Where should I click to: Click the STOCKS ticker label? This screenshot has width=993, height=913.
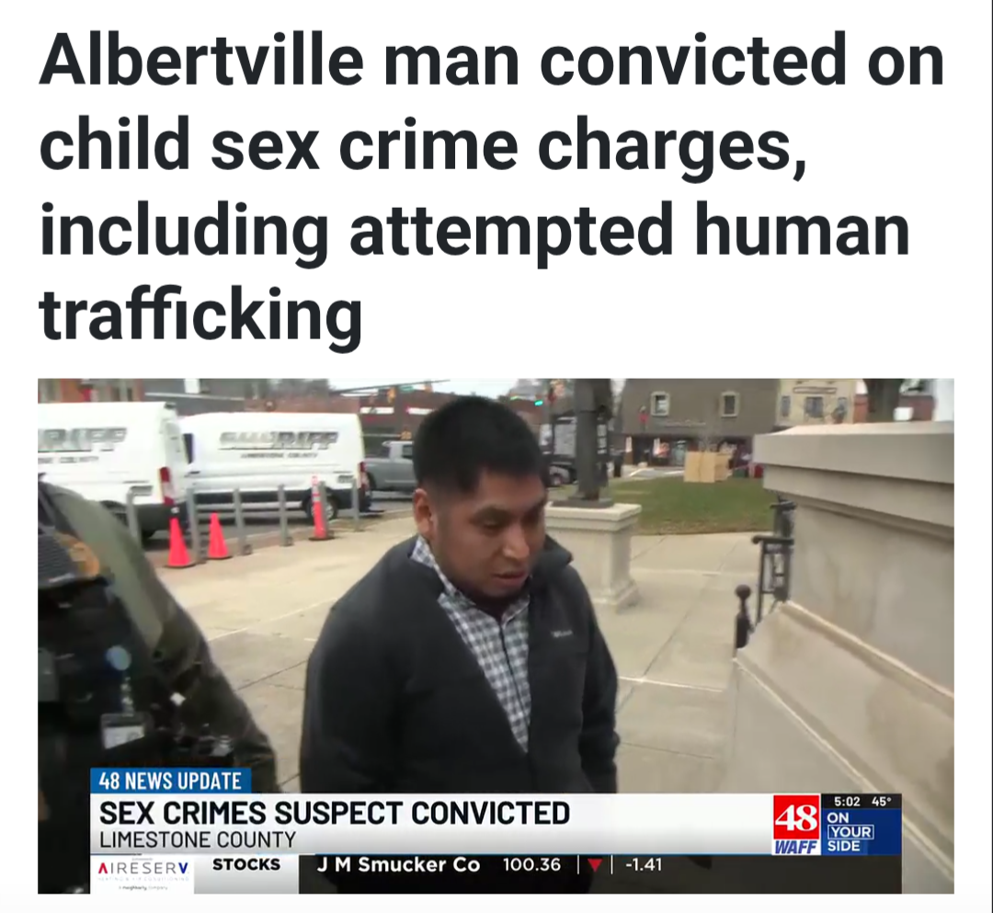(x=246, y=865)
